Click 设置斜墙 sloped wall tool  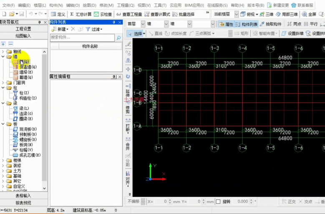coord(292,33)
